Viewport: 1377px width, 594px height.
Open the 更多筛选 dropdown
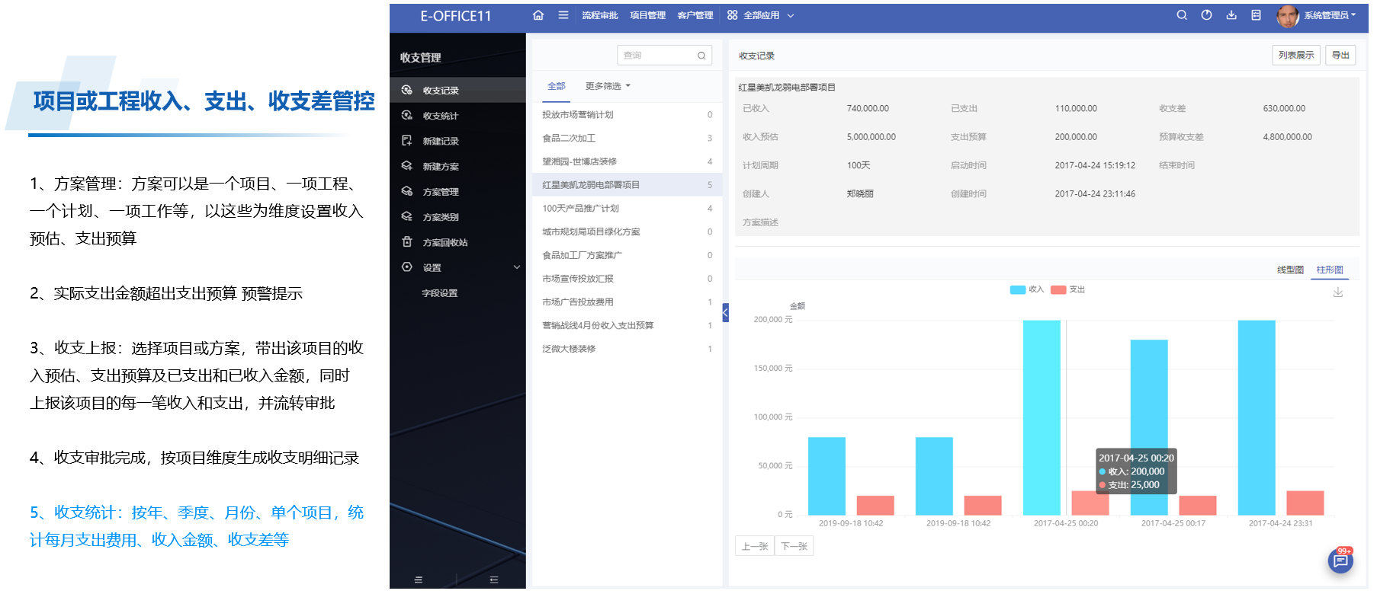pos(608,86)
